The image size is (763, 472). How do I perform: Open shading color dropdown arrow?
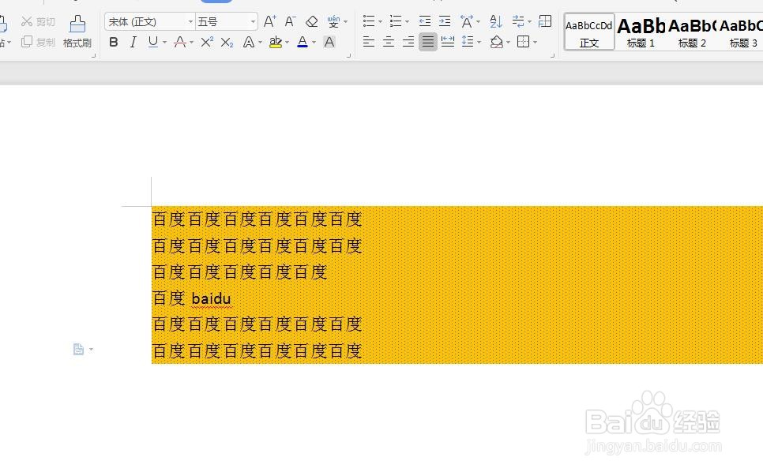[509, 43]
